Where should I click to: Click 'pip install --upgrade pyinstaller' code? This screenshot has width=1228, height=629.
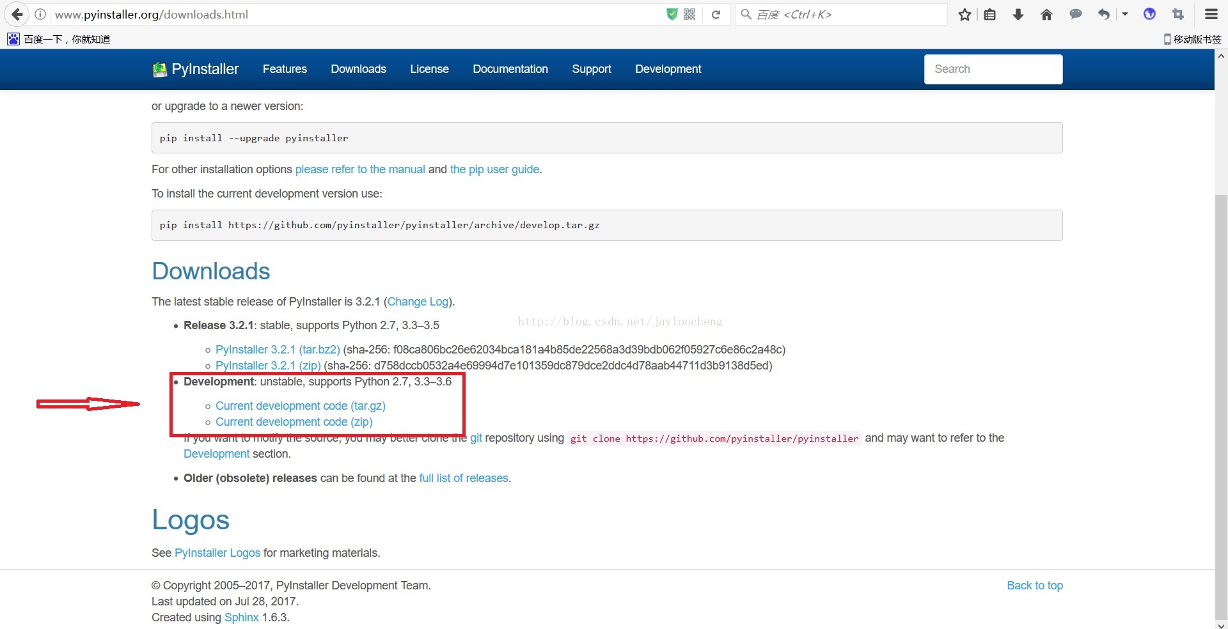point(254,138)
